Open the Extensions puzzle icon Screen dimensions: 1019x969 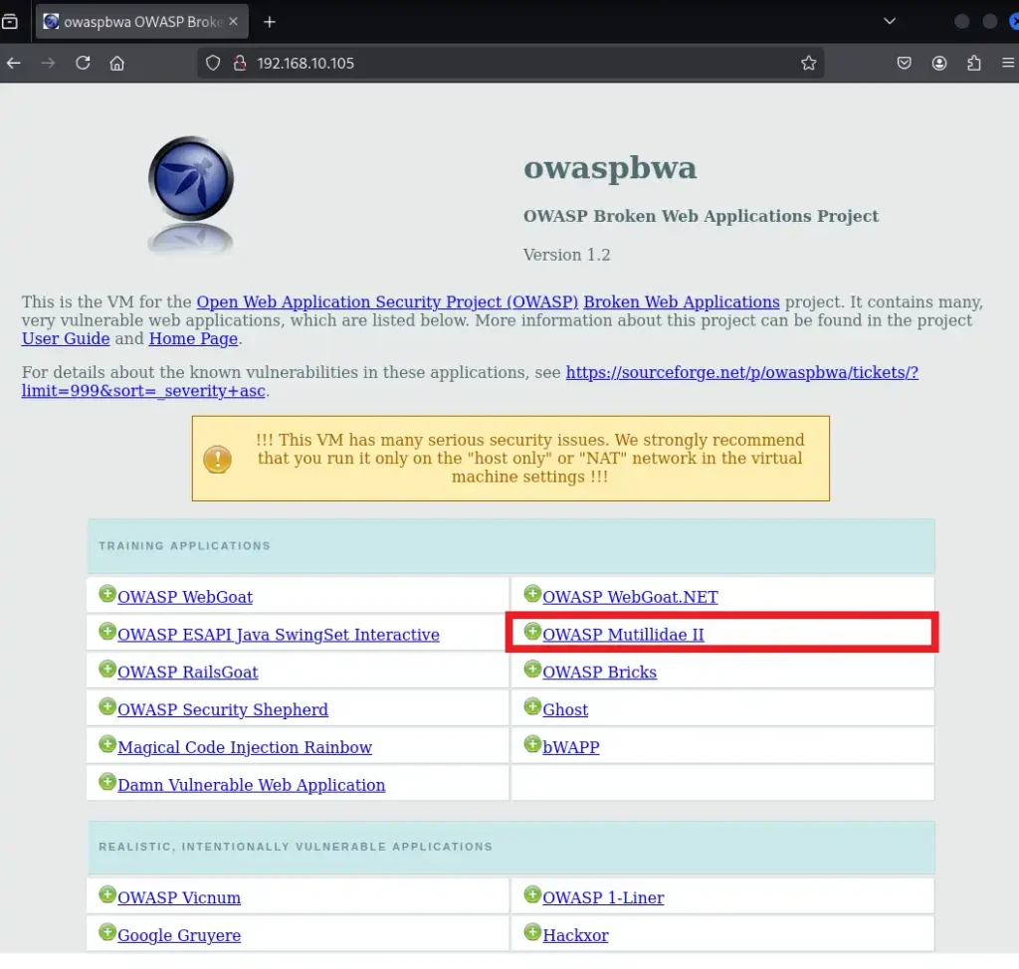[x=973, y=63]
